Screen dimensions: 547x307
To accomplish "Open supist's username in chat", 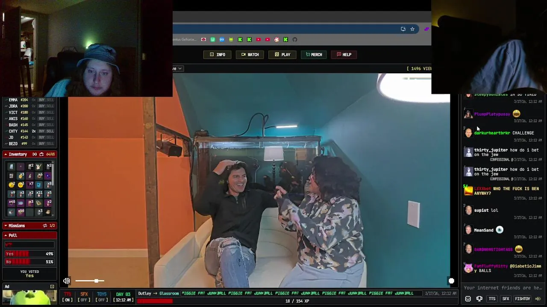I will click(481, 210).
